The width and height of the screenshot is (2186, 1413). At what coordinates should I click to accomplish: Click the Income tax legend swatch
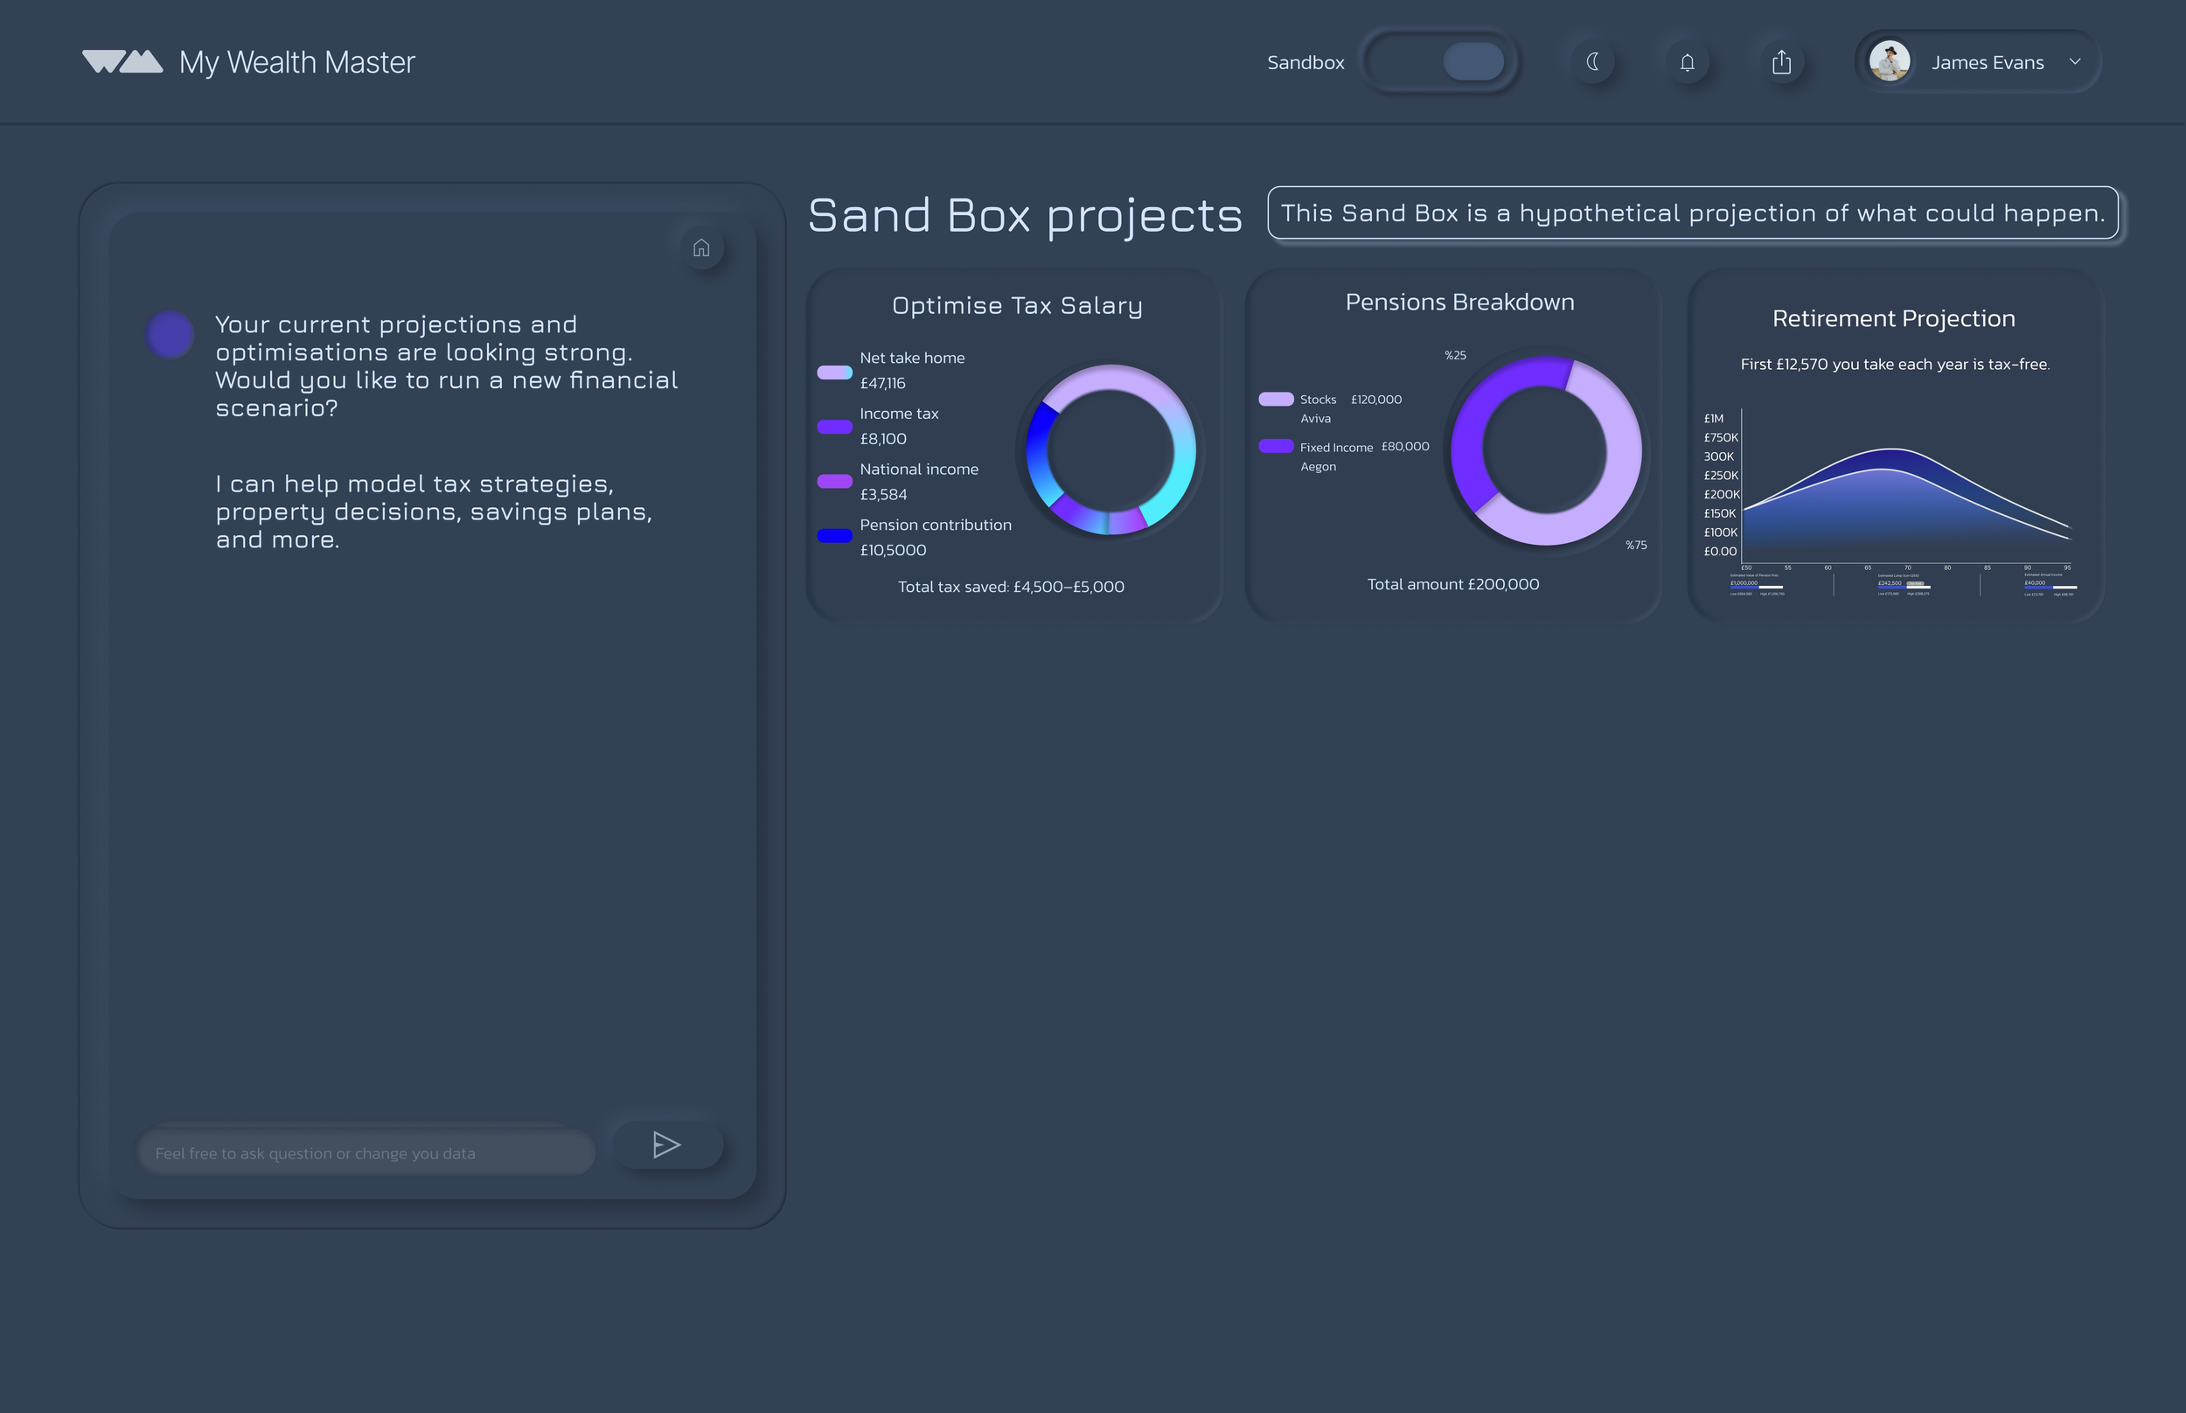coord(834,427)
